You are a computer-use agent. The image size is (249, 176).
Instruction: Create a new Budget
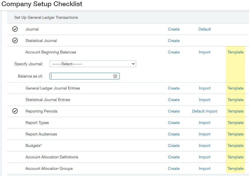click(174, 146)
